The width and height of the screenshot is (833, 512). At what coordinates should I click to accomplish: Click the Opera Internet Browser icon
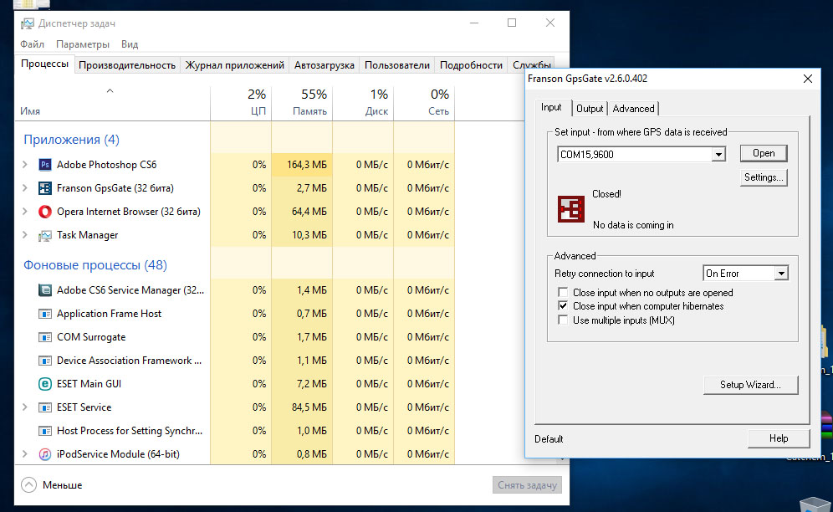point(45,212)
